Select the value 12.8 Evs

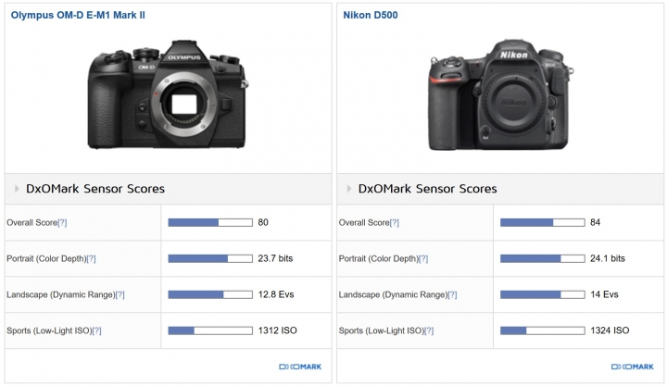[x=276, y=294]
